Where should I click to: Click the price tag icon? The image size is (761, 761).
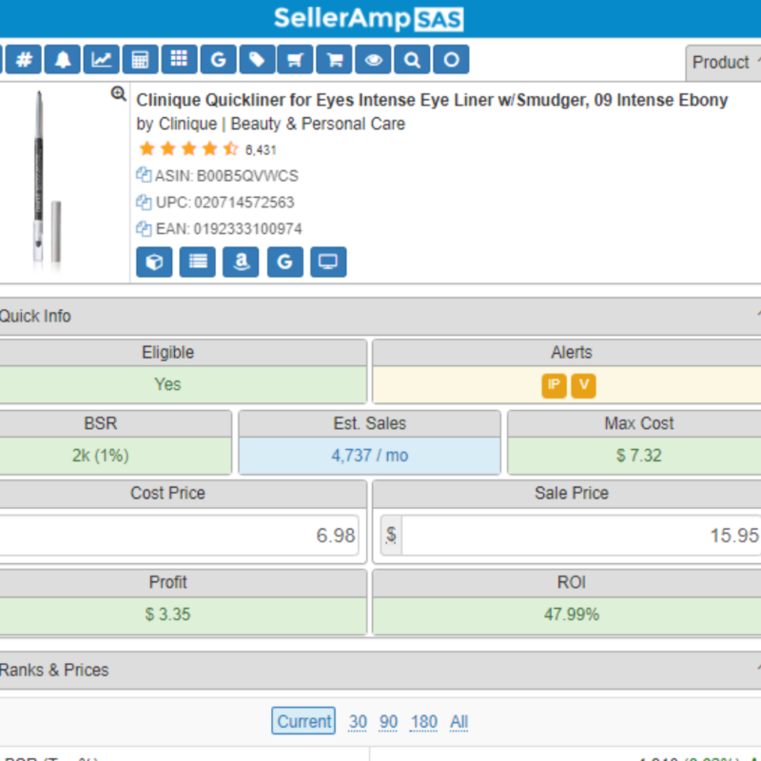pyautogui.click(x=257, y=60)
